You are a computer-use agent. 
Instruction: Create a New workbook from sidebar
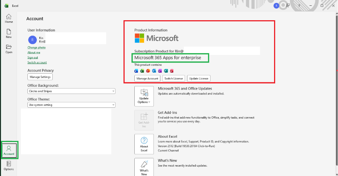click(9, 34)
